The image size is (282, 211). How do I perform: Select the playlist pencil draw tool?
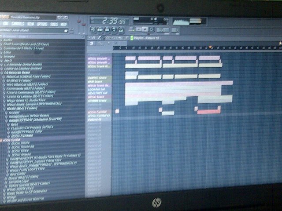(99, 38)
